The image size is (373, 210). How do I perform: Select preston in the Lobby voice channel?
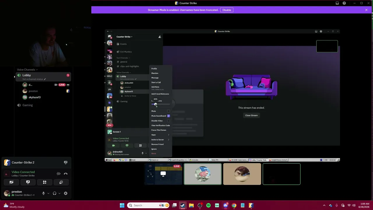click(46, 91)
